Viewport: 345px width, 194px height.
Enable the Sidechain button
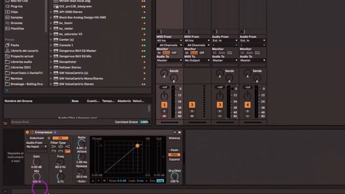click(37, 138)
